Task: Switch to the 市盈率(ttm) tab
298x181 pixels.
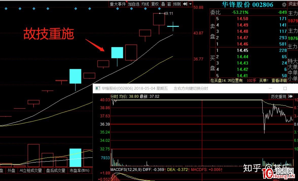Action: coord(79,171)
